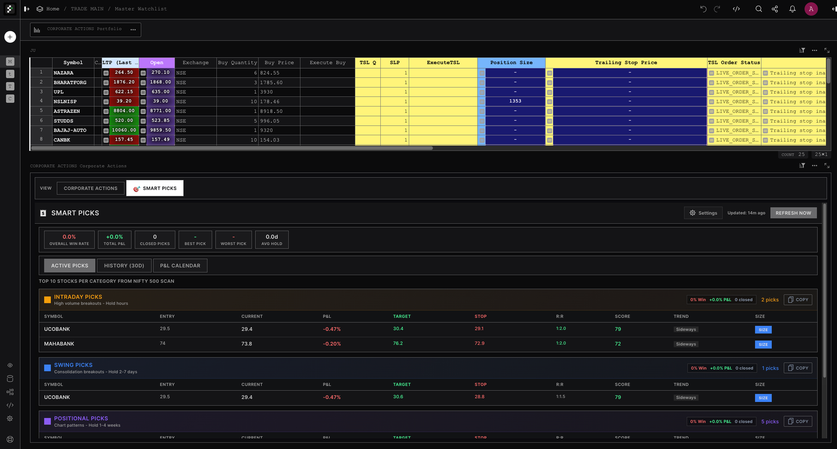Click the share icon in top bar
Image resolution: width=837 pixels, height=449 pixels.
point(775,9)
